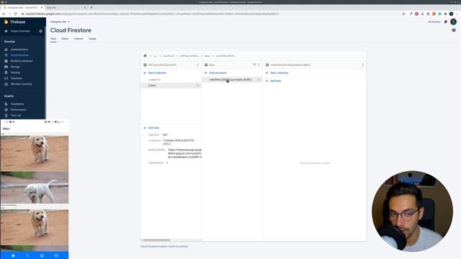The height and width of the screenshot is (259, 461).
Task: Open the Project Overview home icon
Action: pyautogui.click(x=6, y=31)
